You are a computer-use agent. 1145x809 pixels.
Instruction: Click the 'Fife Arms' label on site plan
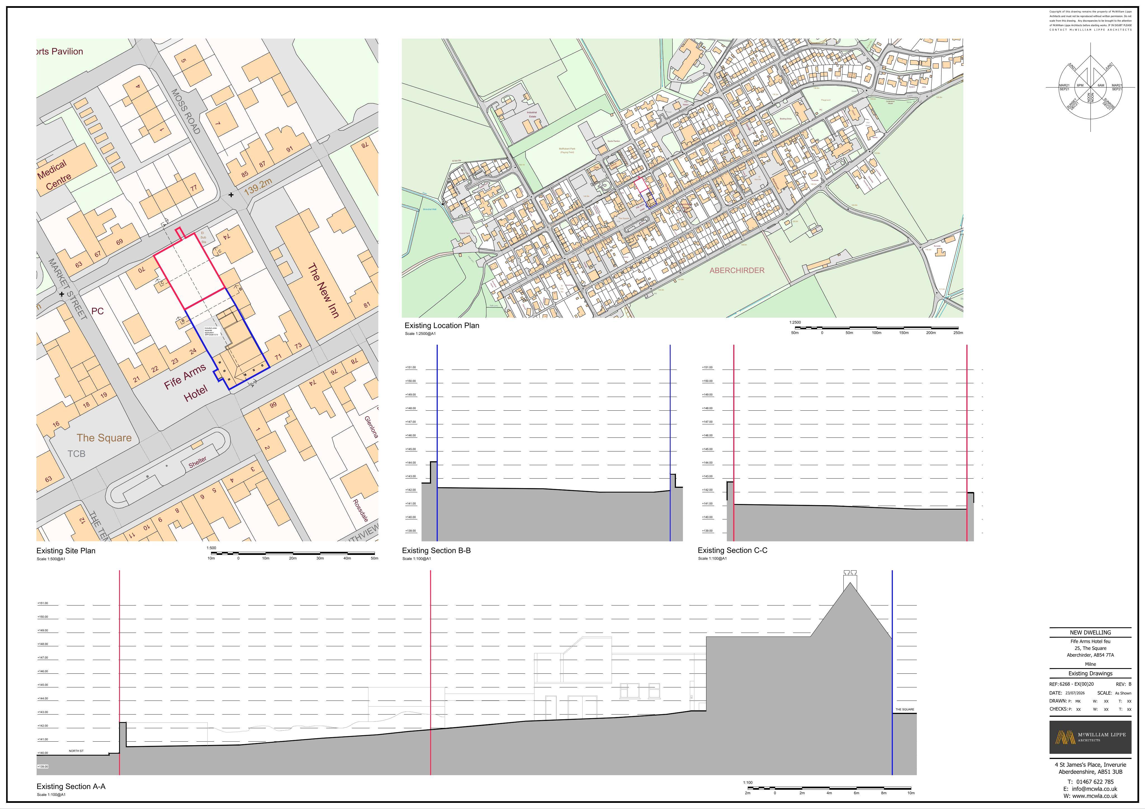[185, 377]
